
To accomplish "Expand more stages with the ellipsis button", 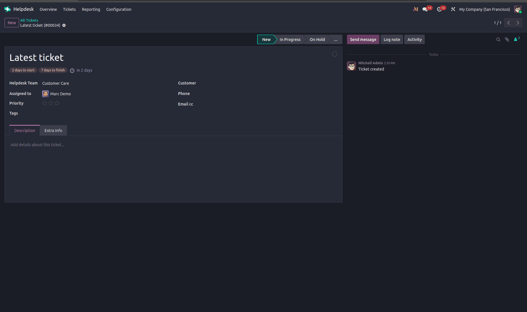I will tap(336, 40).
